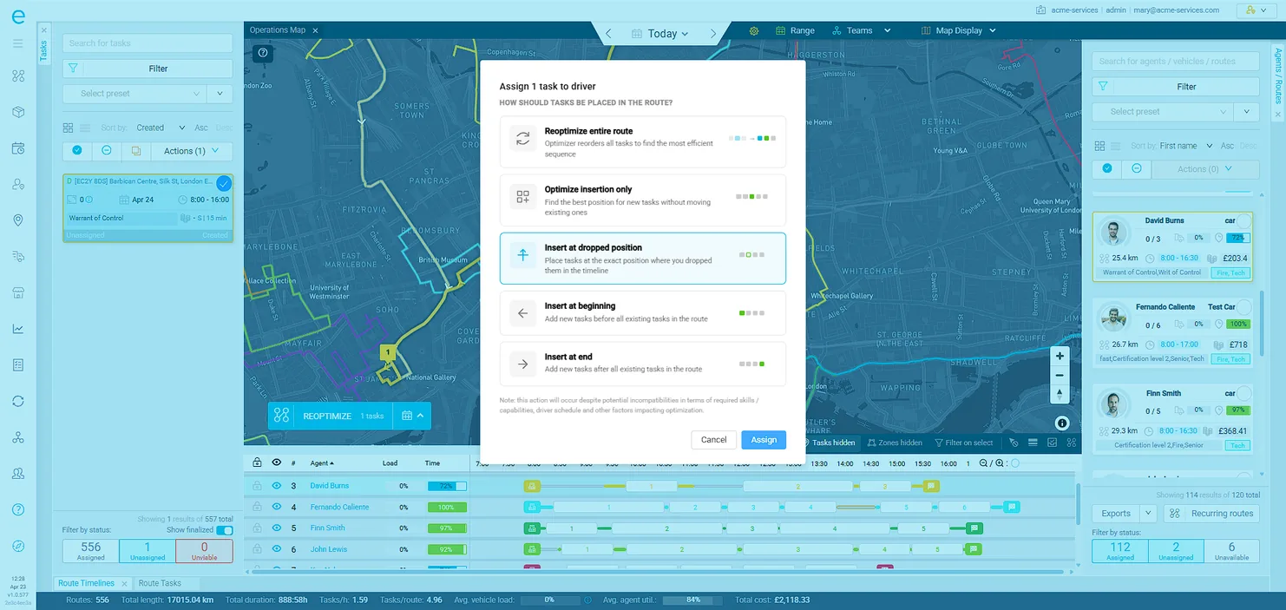
Task: Open the agent location icon in sidebar
Action: pyautogui.click(x=17, y=184)
